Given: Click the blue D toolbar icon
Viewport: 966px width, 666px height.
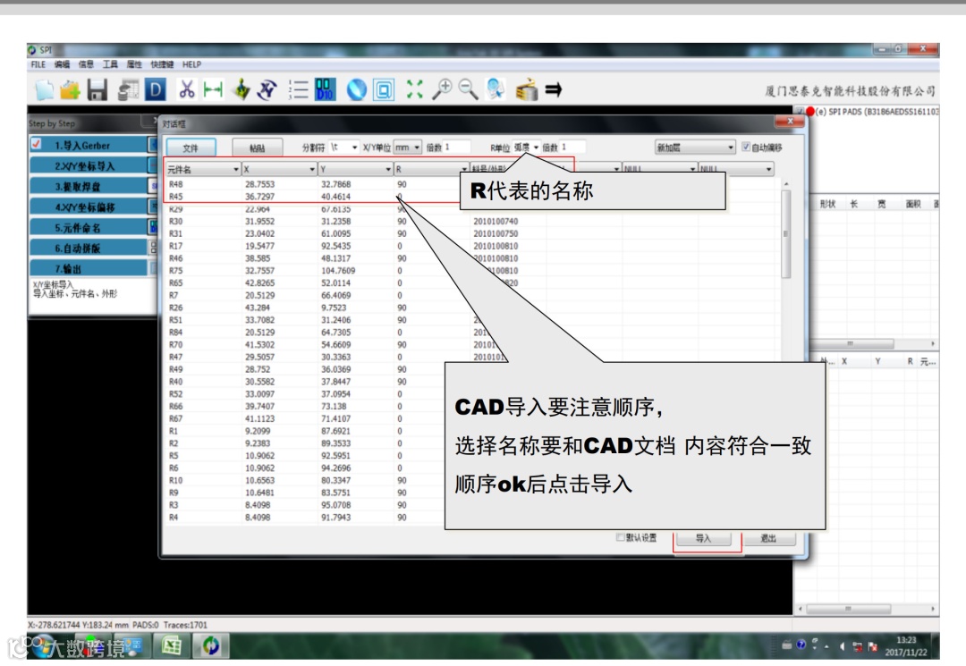Looking at the screenshot, I should 156,90.
